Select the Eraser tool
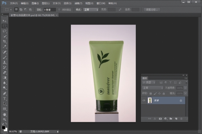The image size is (202, 134). (x=4, y=72)
